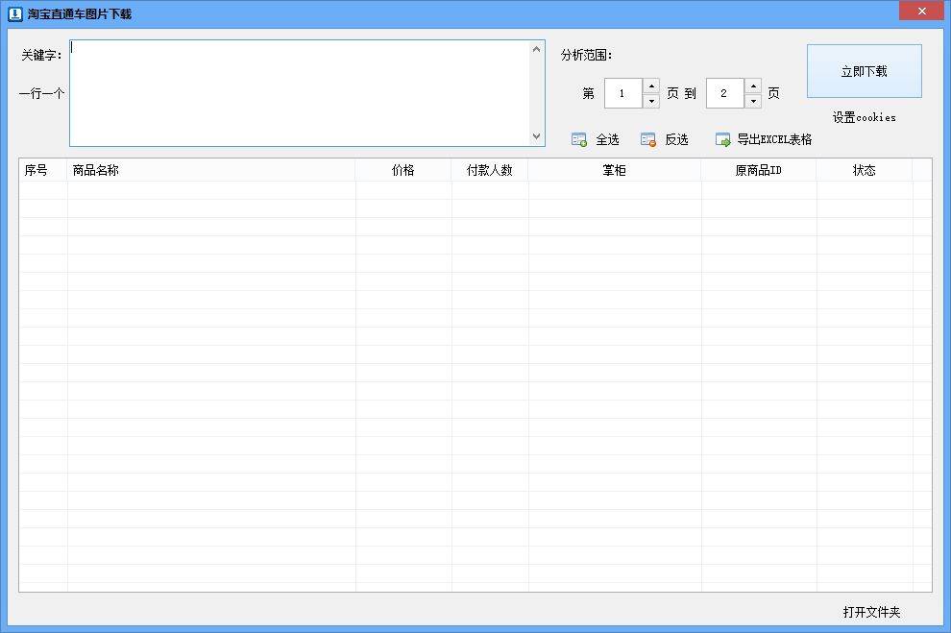951x633 pixels.
Task: Decrease the start page number
Action: point(651,101)
